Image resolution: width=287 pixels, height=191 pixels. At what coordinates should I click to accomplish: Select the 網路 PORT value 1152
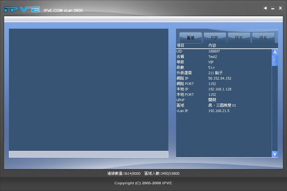pyautogui.click(x=212, y=84)
